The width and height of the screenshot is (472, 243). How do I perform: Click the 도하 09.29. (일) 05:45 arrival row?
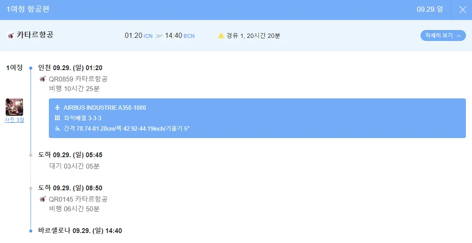pos(70,155)
